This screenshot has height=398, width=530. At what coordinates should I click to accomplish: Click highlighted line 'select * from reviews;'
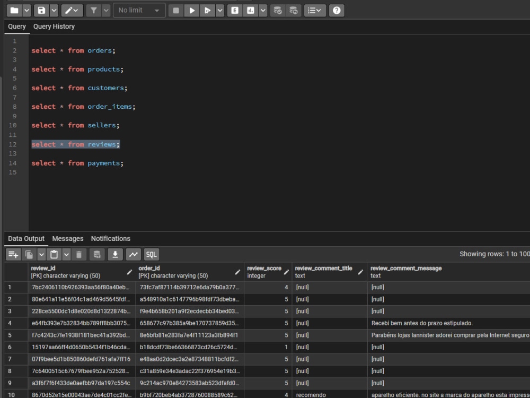click(75, 144)
